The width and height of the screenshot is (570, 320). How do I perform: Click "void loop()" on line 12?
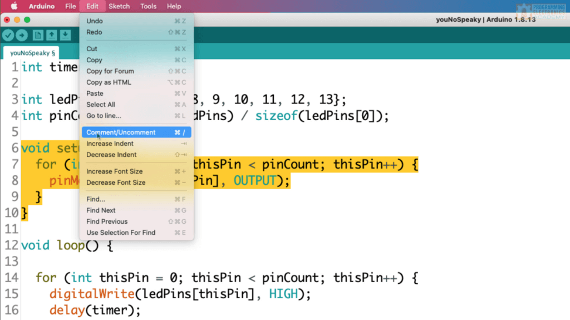click(60, 245)
